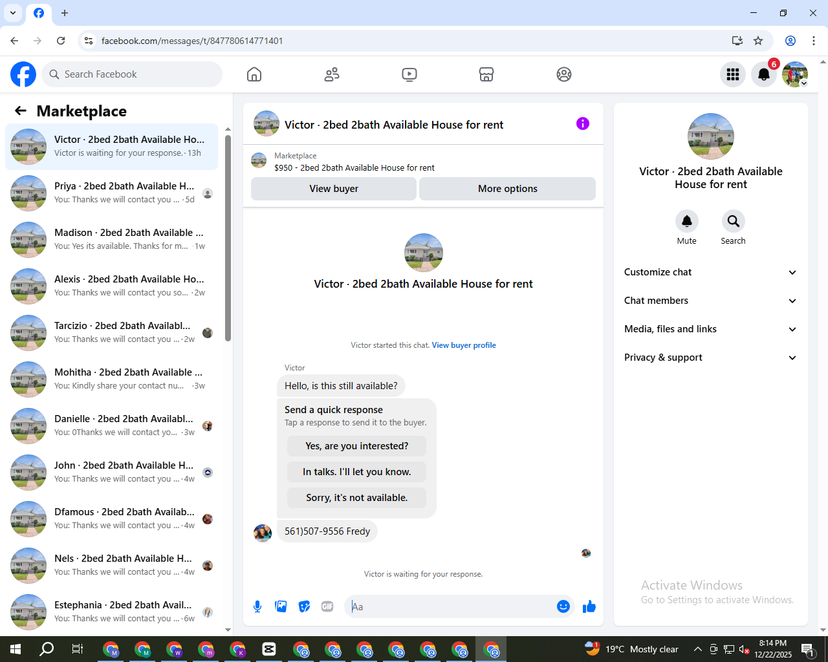Click the More options button
Viewport: 828px width, 662px height.
[508, 189]
